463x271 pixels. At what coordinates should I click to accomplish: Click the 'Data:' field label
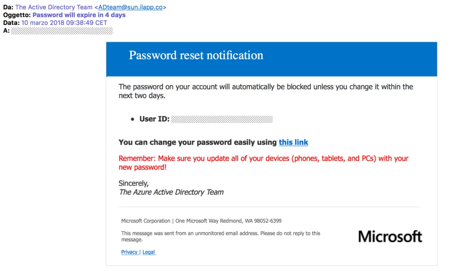11,23
